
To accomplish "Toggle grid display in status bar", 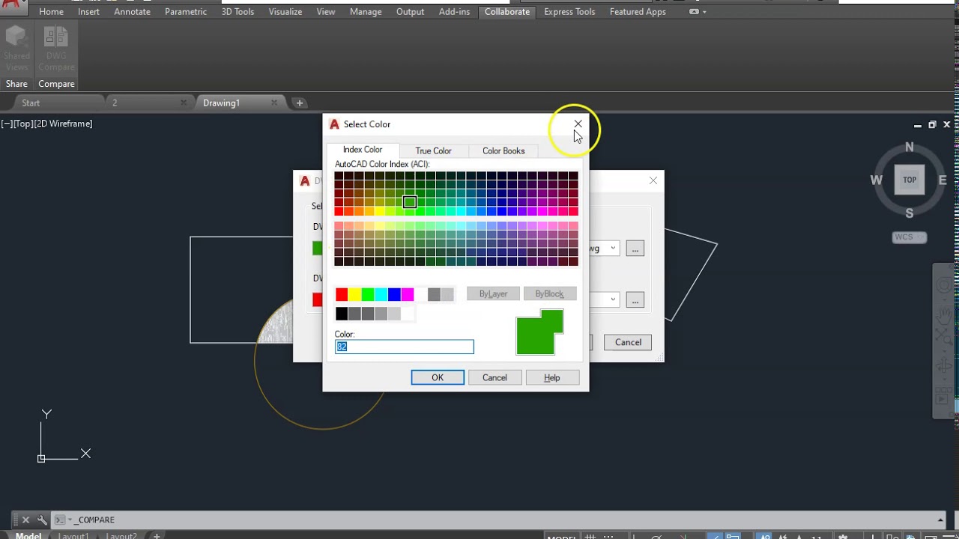I will (592, 536).
